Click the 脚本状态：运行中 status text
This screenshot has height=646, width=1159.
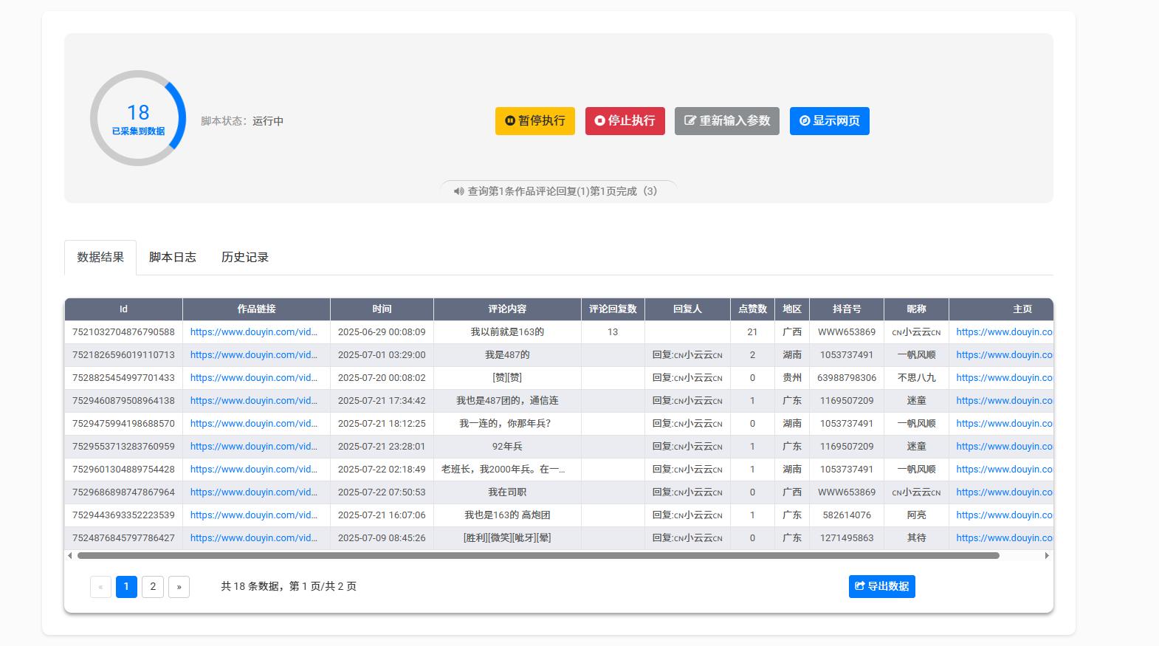(x=242, y=121)
